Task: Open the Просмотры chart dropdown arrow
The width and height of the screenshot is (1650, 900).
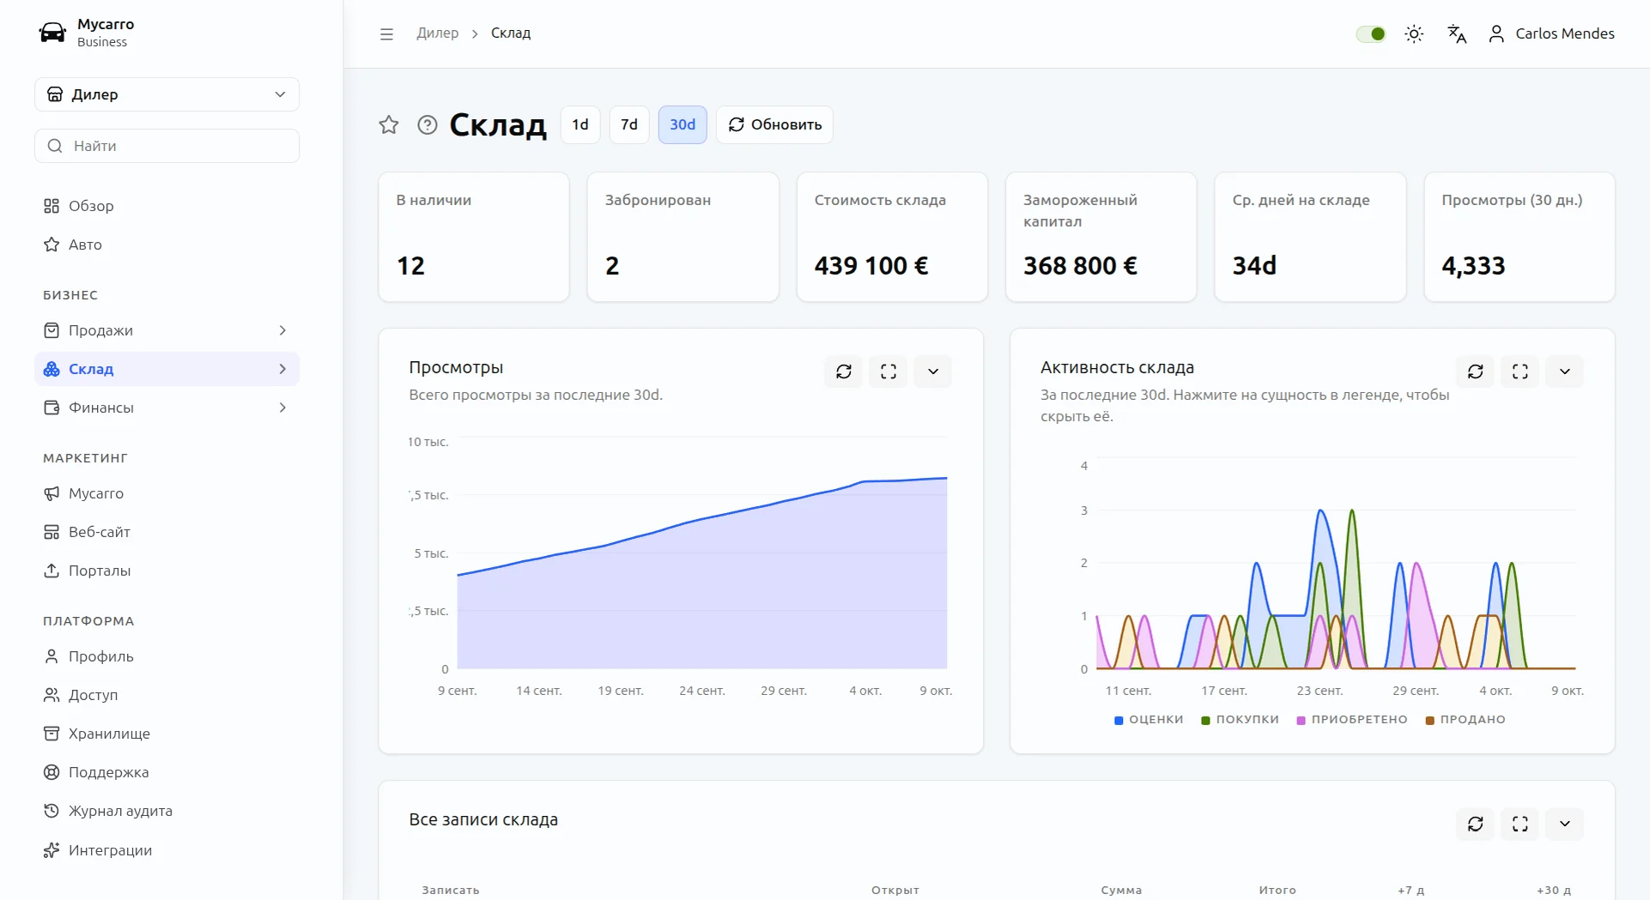Action: (x=933, y=371)
